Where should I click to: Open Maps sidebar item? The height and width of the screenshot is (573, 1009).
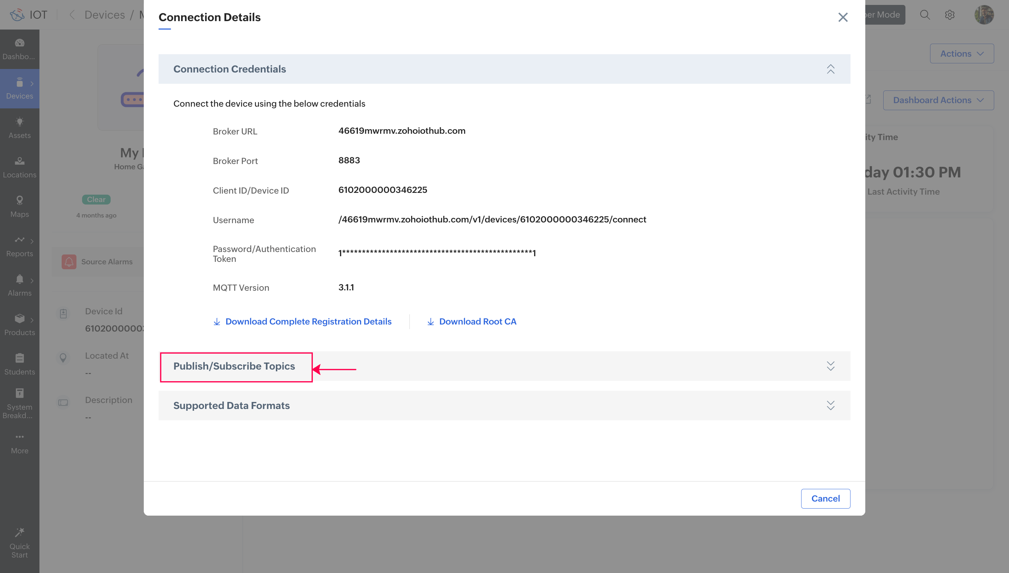click(x=19, y=206)
